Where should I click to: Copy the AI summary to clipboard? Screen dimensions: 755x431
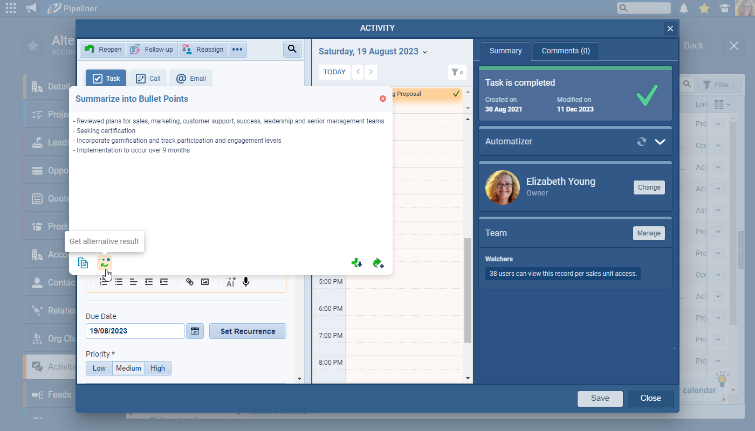click(x=83, y=263)
